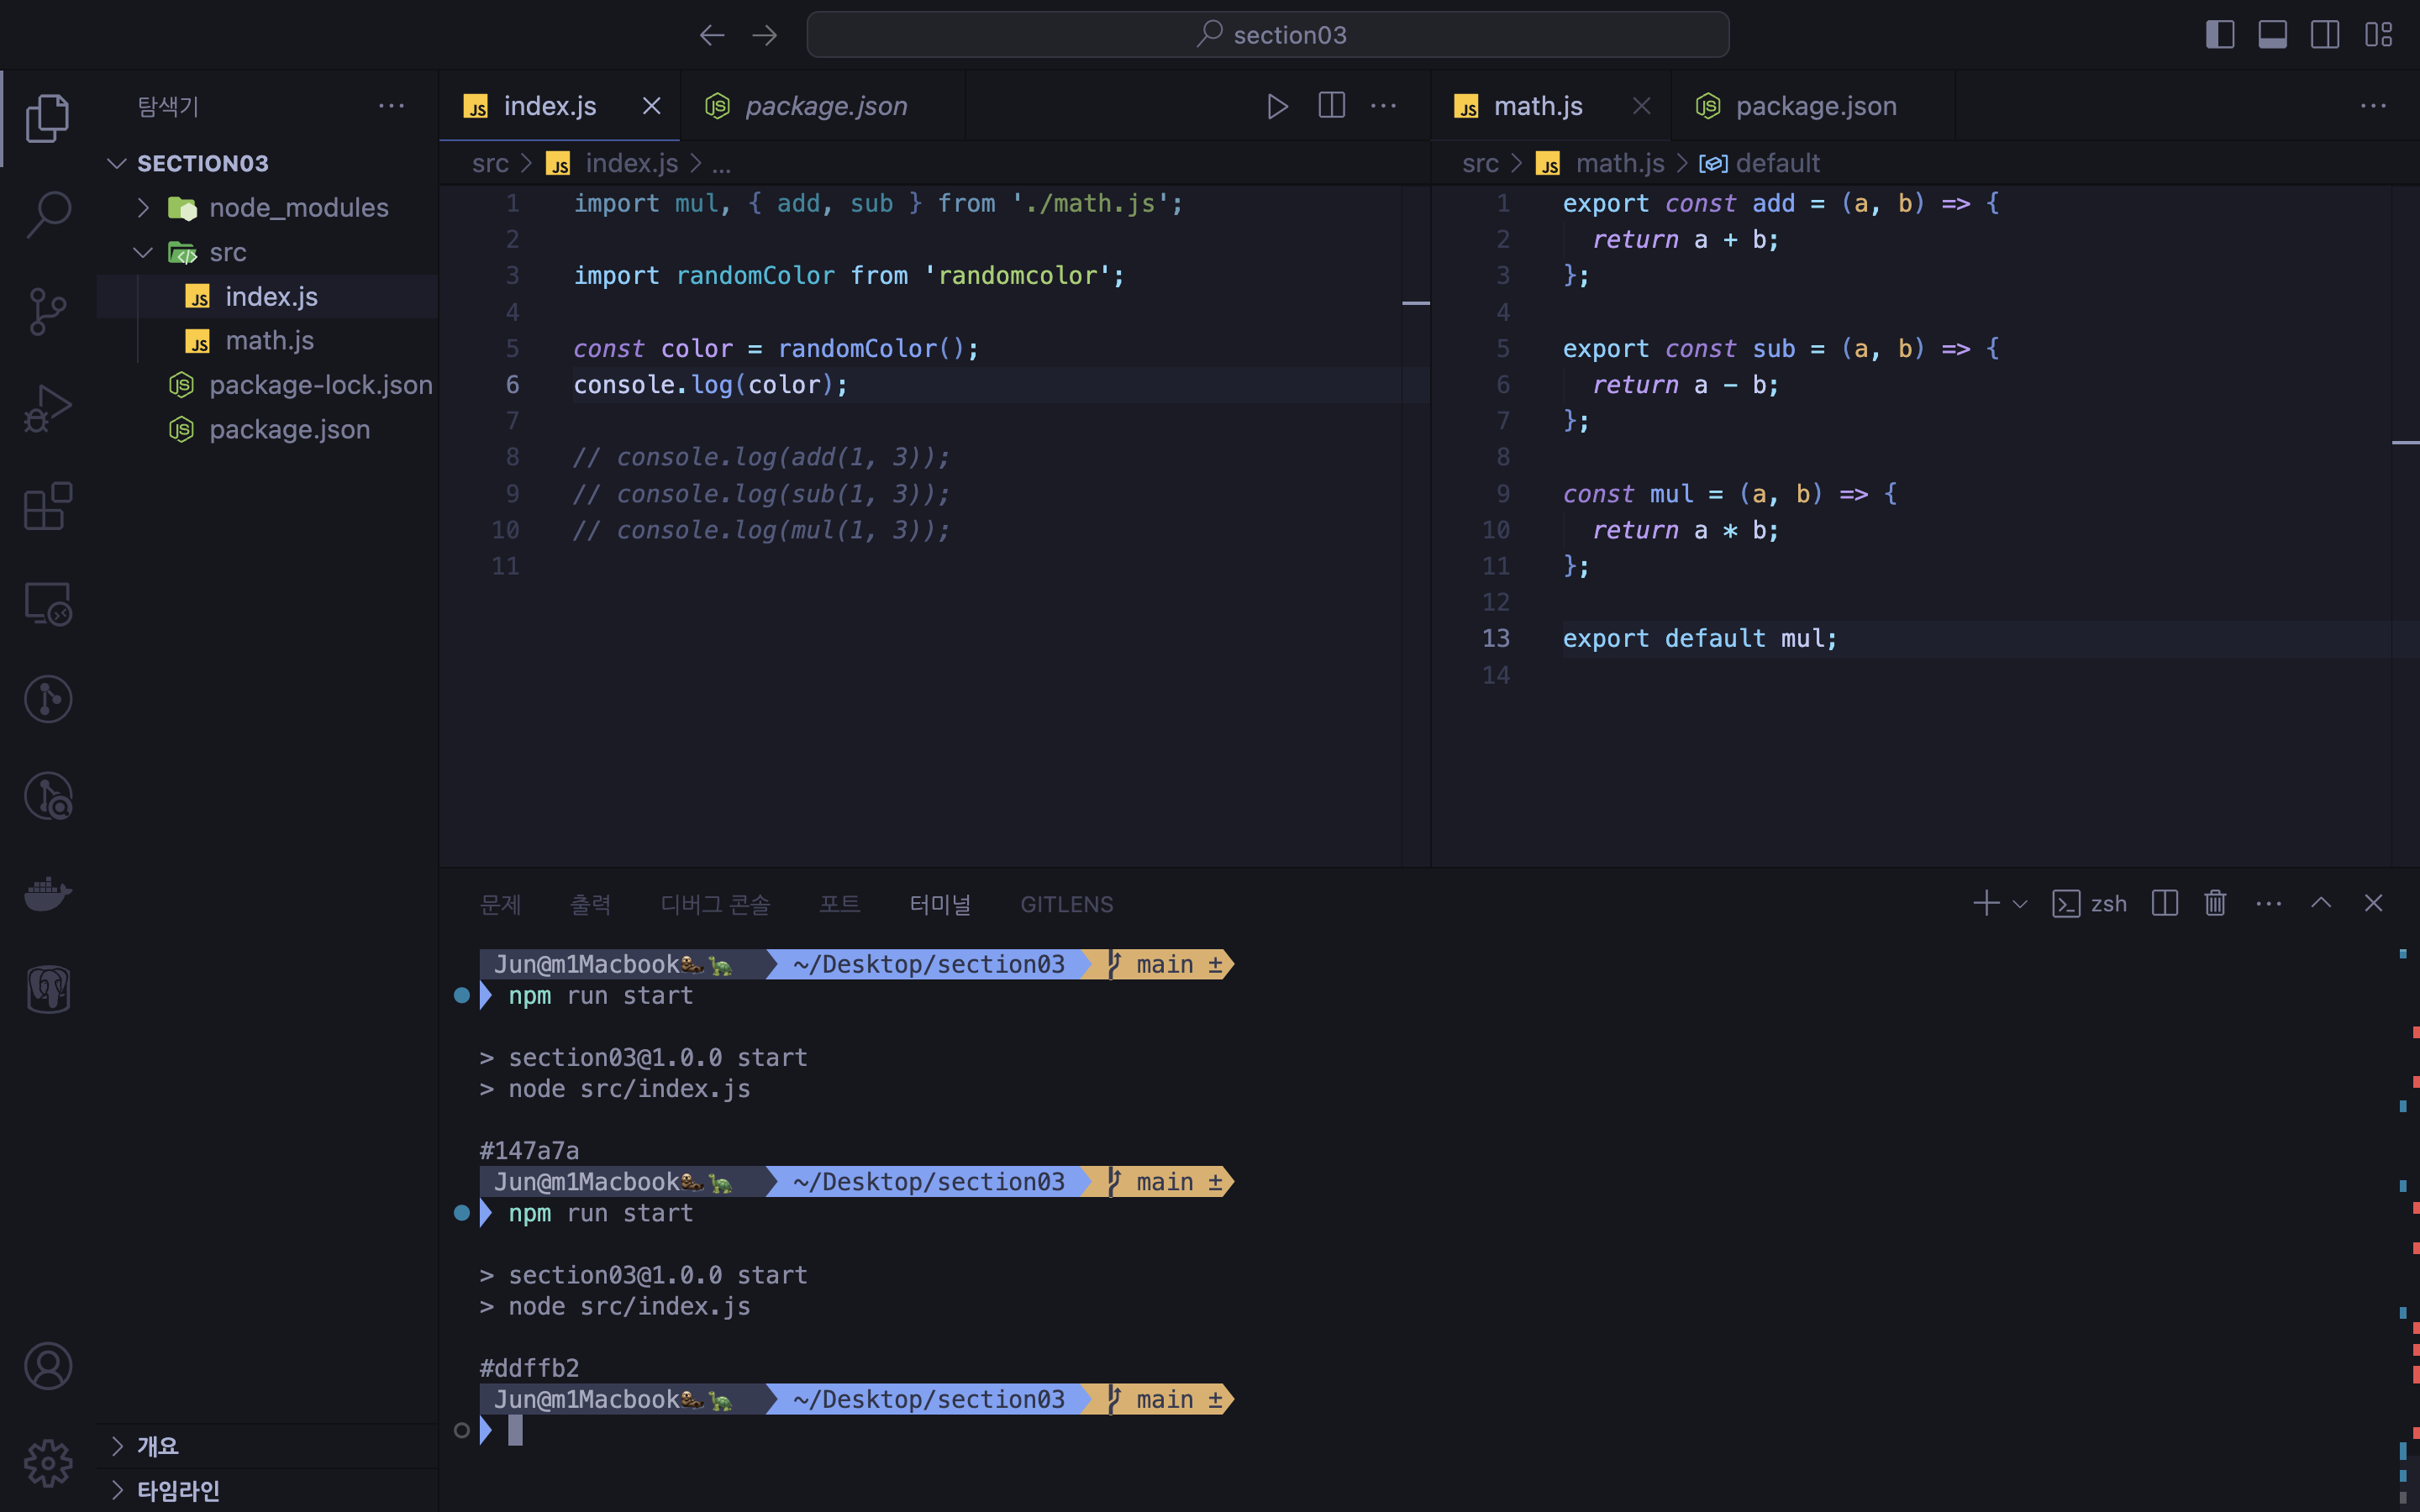Open new terminal profile dropdown arrow
This screenshot has width=2420, height=1512.
pyautogui.click(x=2020, y=904)
